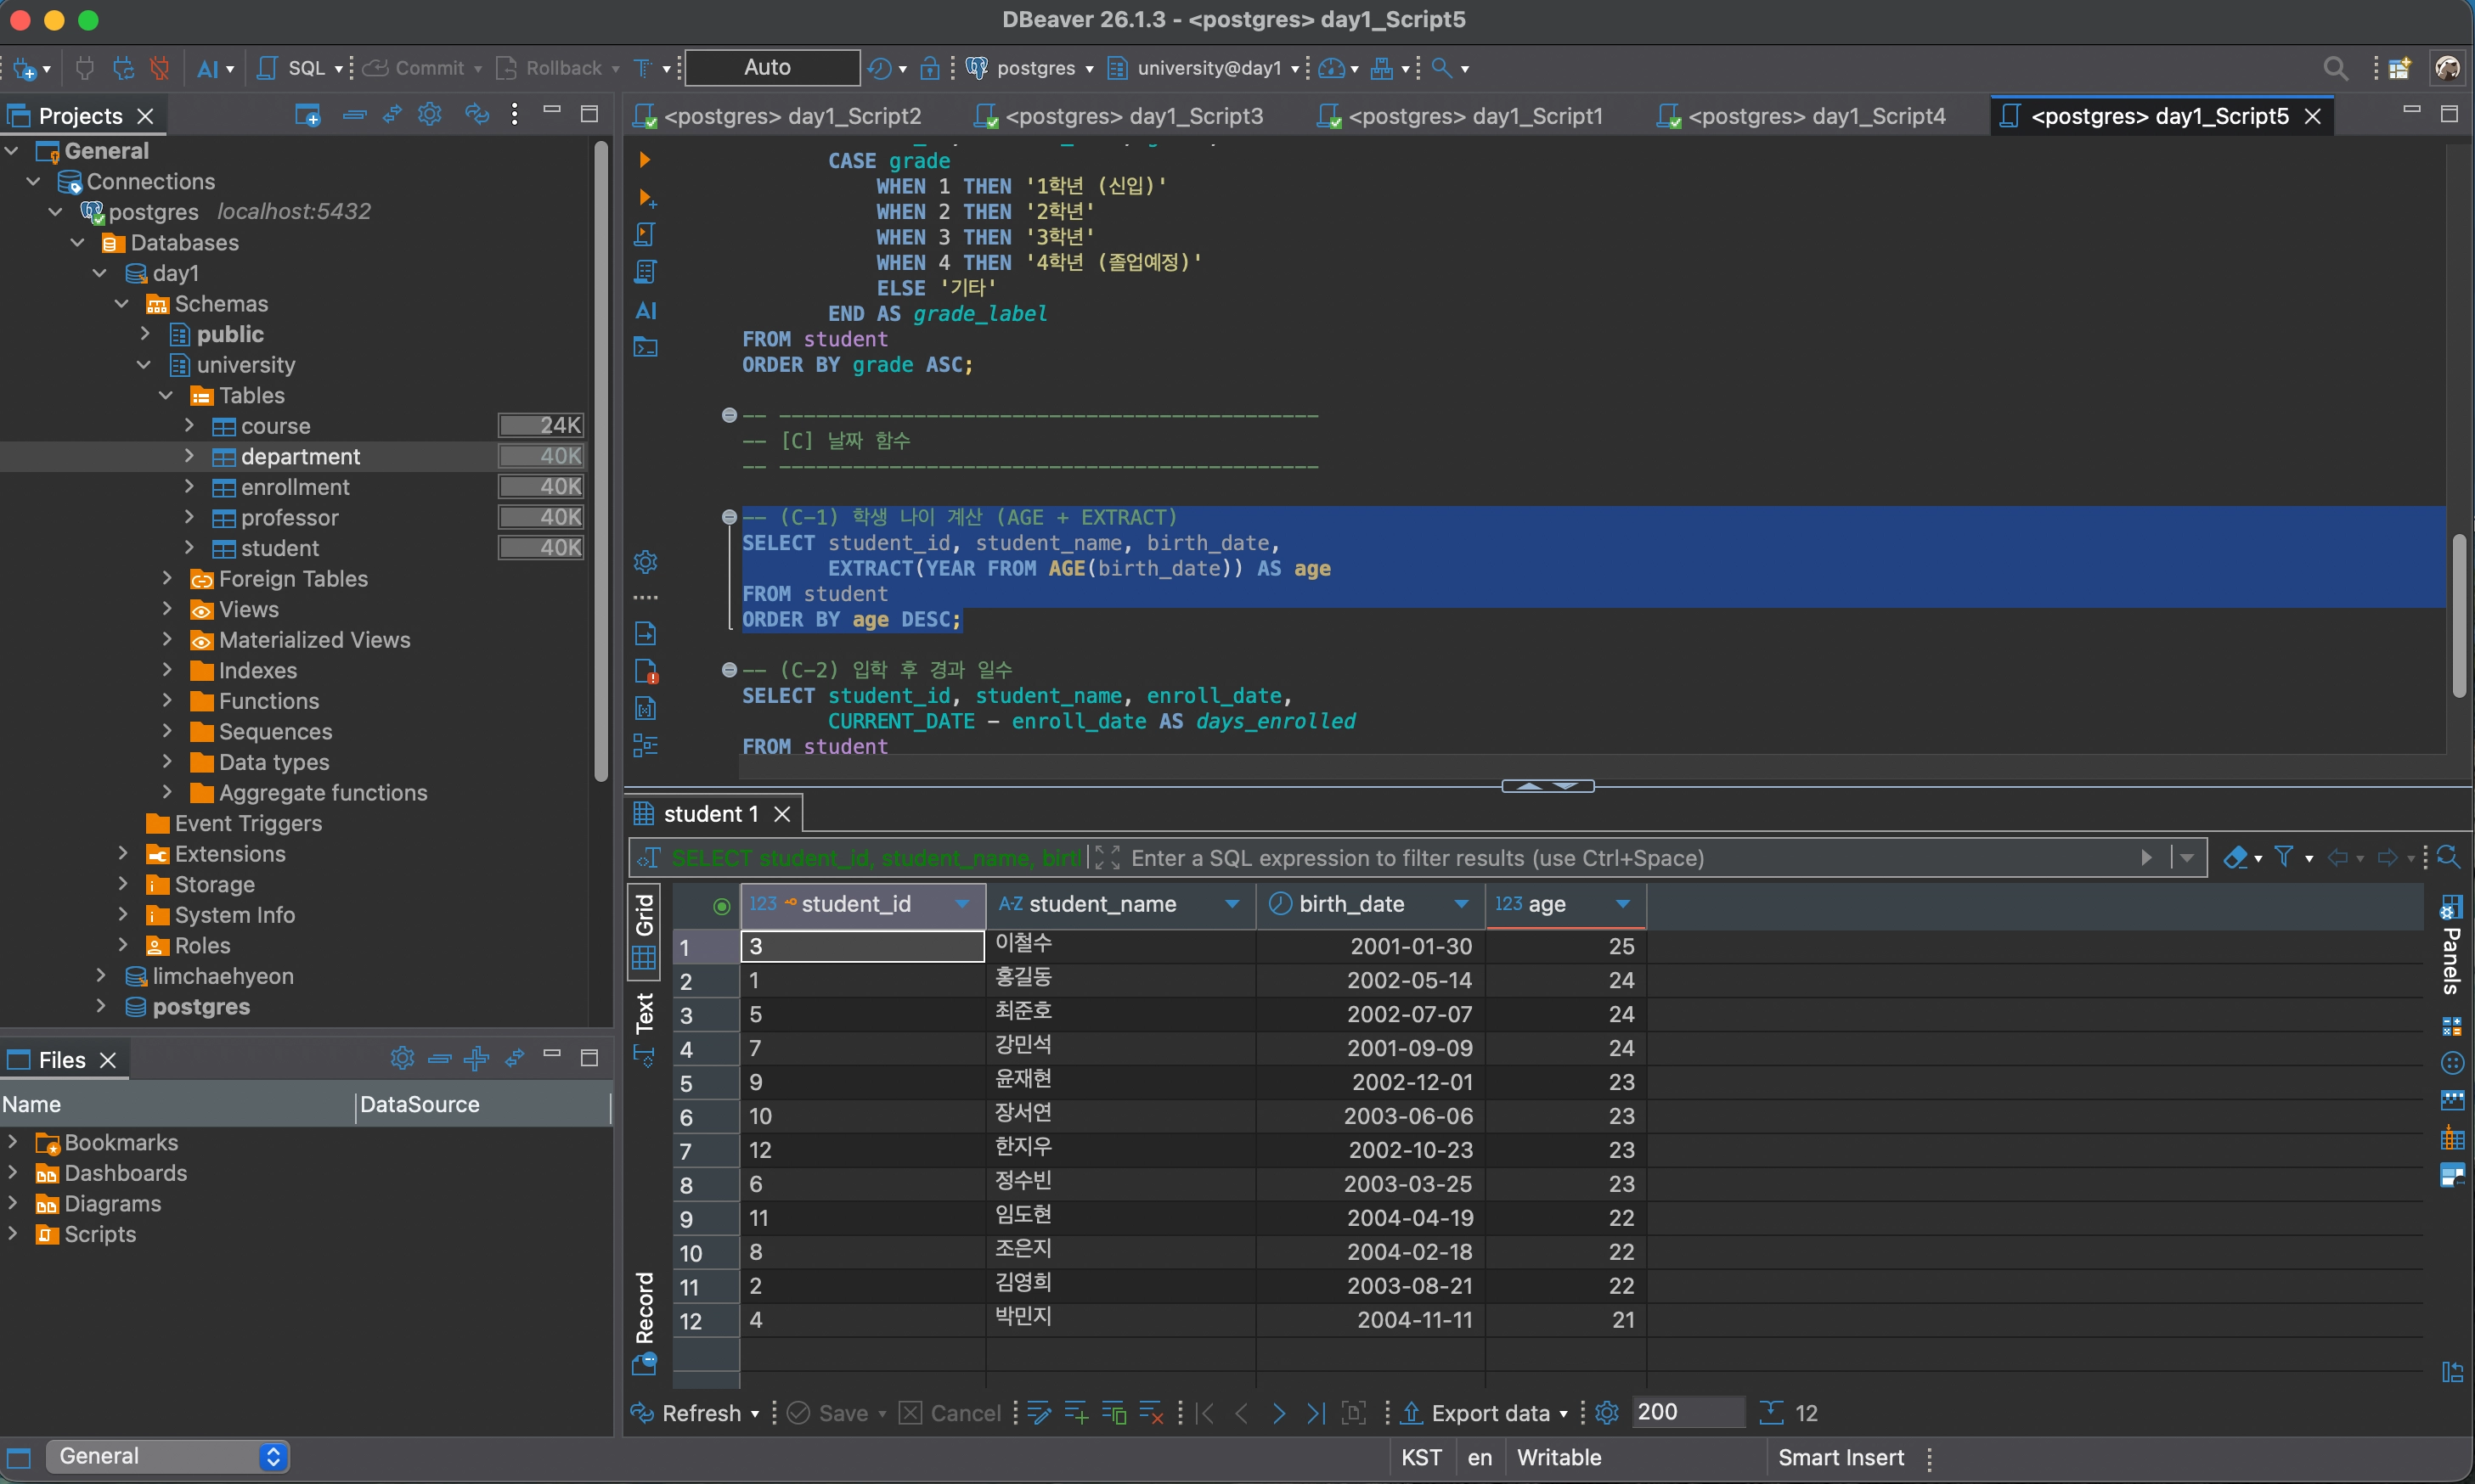Collapse the (C-2) comment fold marker
Viewport: 2475px width, 1484px height.
pos(730,670)
